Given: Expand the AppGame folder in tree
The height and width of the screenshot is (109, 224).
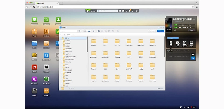Looking at the screenshot, I should point(62,54).
